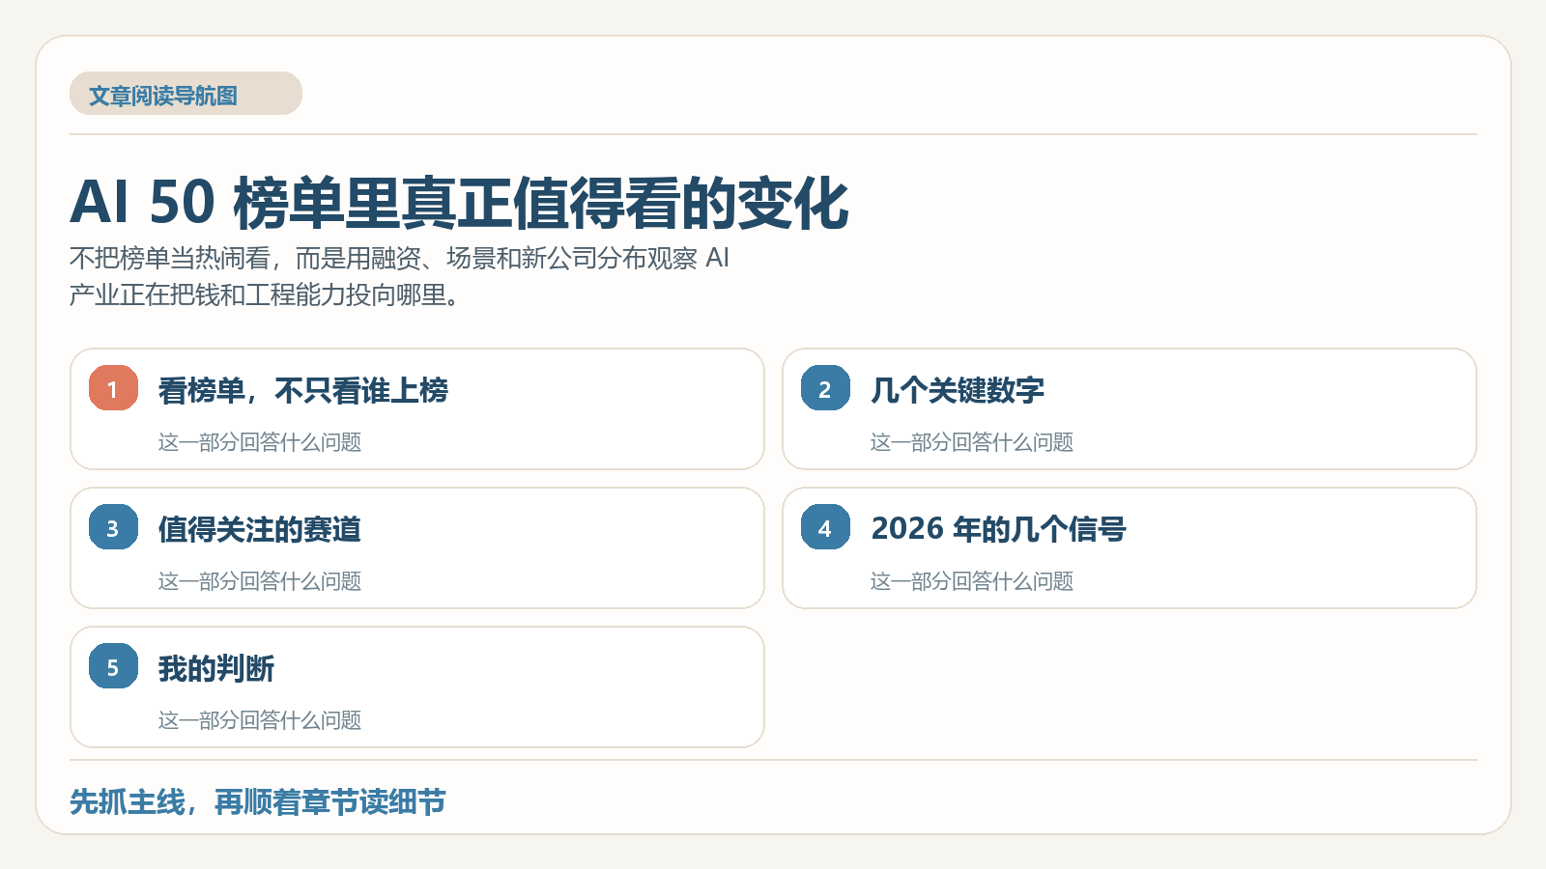Click the blue number 4 badge
Viewport: 1546px width, 869px height.
[825, 527]
